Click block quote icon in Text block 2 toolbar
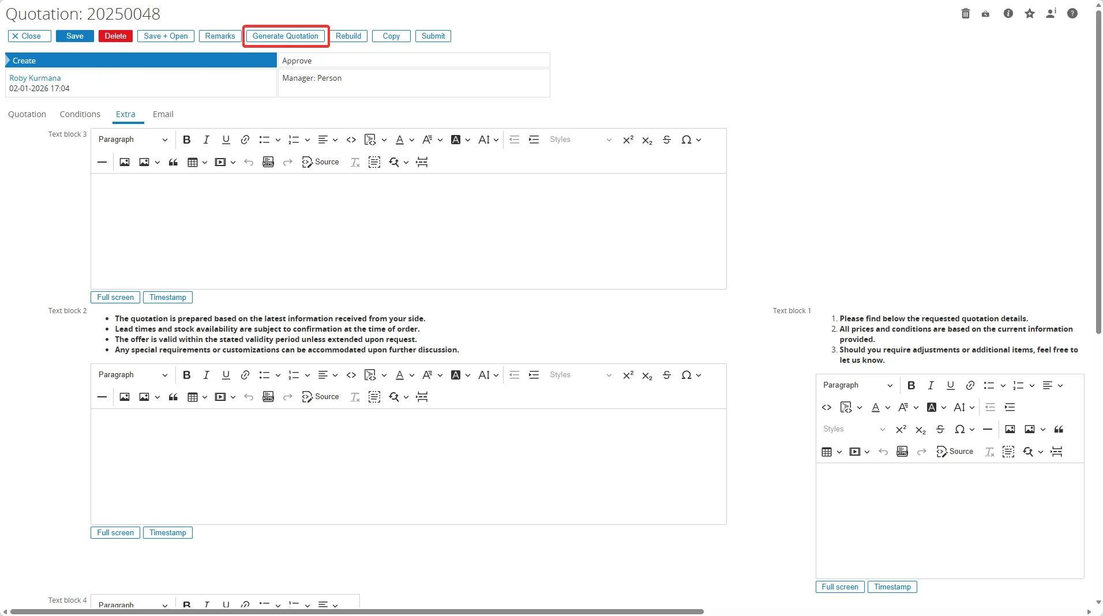 coord(173,397)
